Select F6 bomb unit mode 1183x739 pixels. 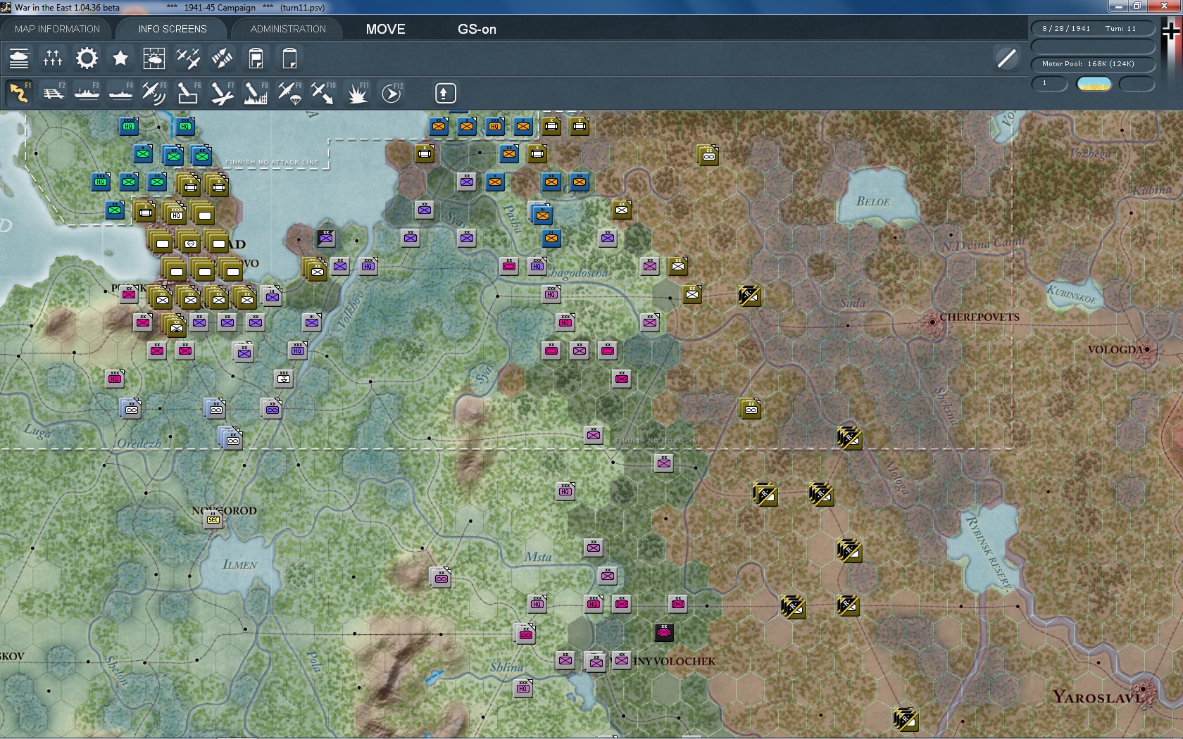pos(188,93)
